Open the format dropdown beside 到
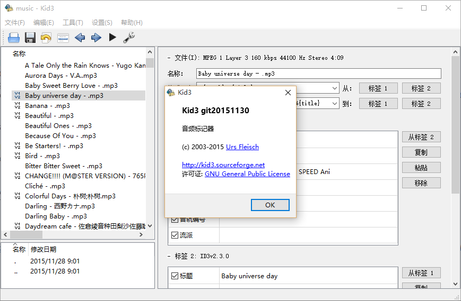461x301 pixels. click(x=335, y=104)
